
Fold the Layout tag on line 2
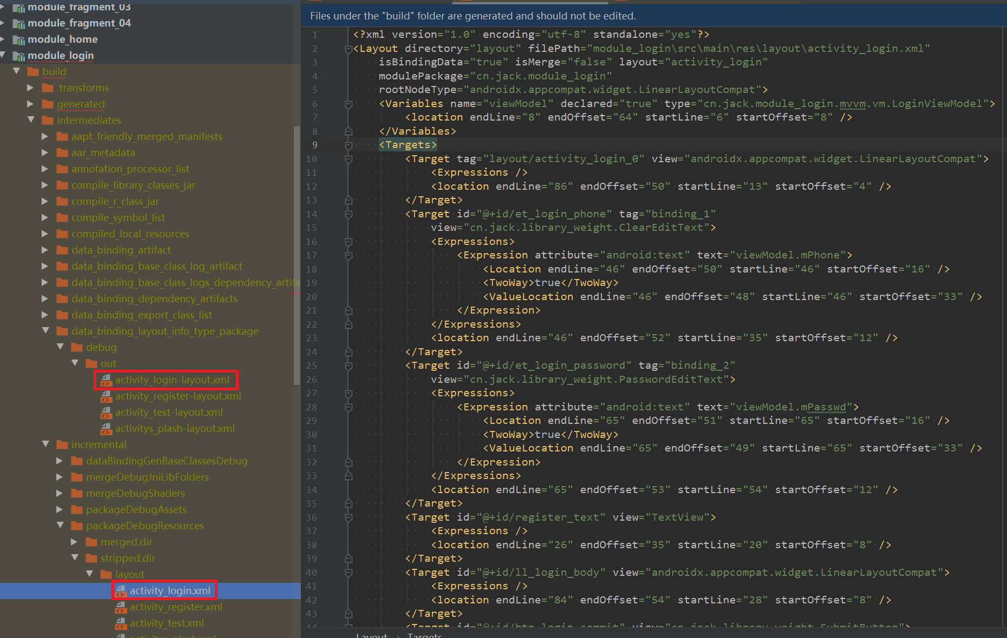pos(348,49)
